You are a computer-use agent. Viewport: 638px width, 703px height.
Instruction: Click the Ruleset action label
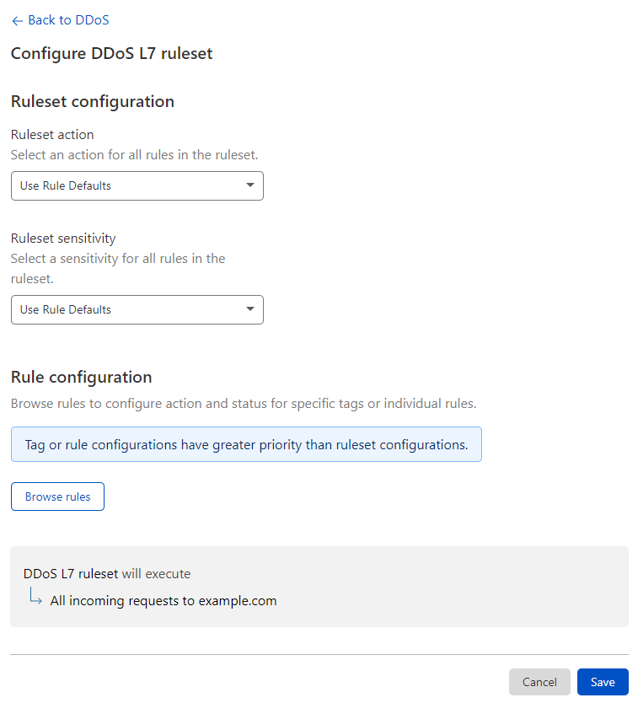pos(51,134)
